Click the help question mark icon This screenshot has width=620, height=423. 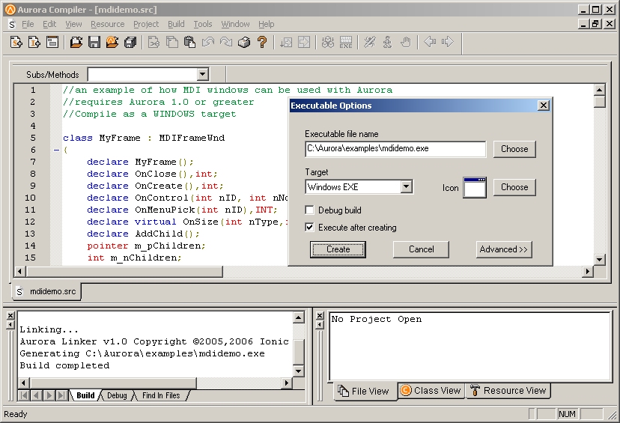pos(262,43)
